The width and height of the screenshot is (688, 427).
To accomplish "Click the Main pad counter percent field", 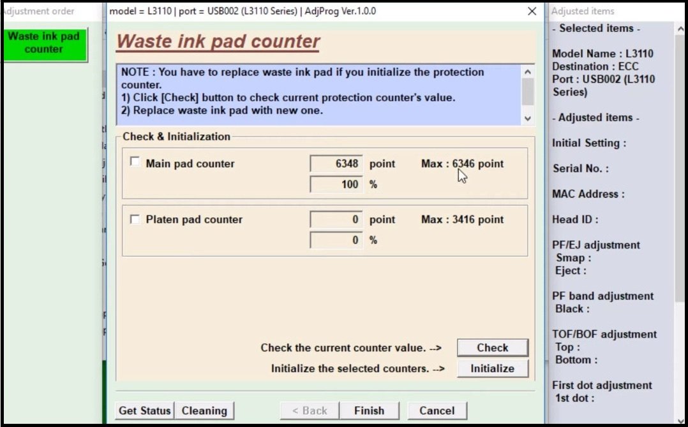I will tap(336, 184).
